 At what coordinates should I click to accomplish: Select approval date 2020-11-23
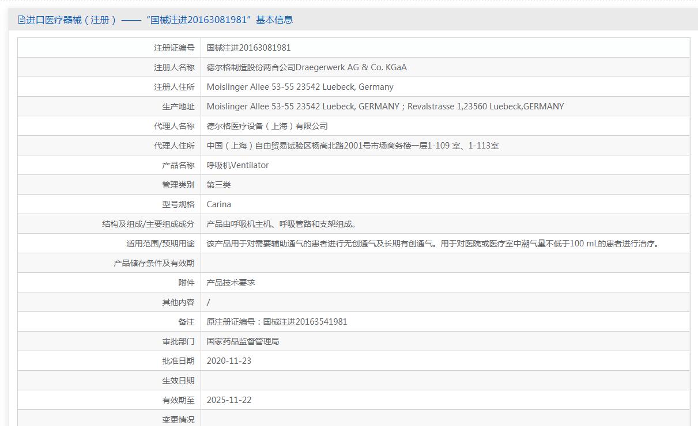[229, 361]
